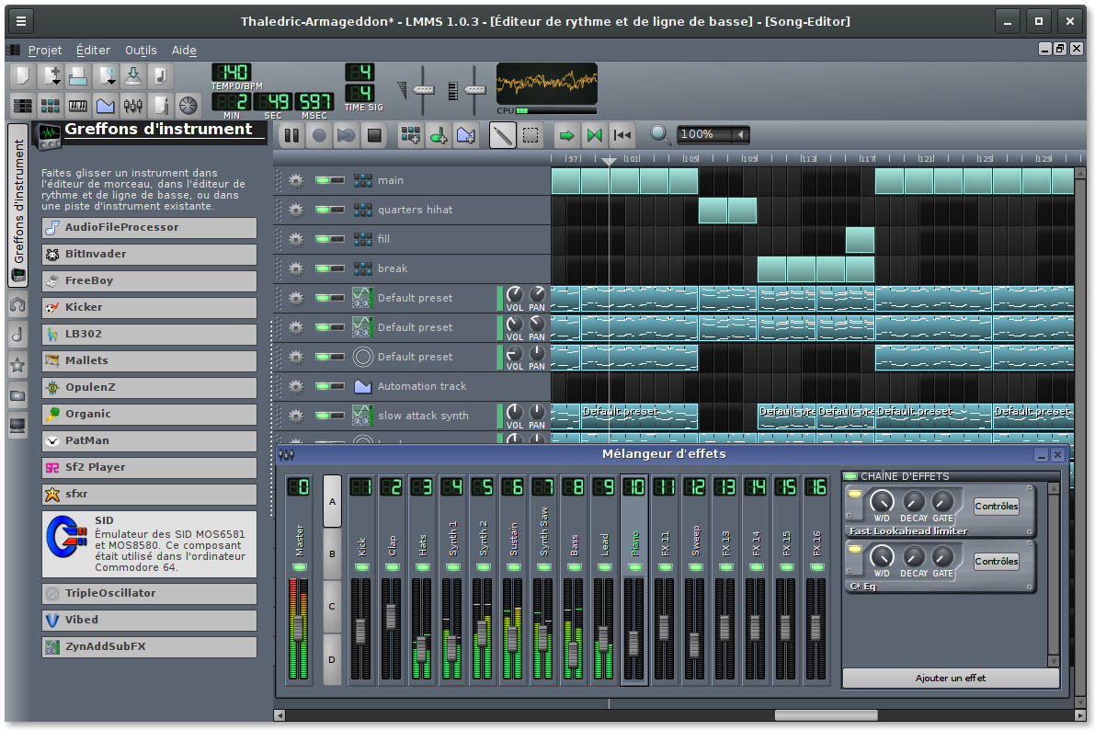Open the main track gear menu
Screen dimensions: 1095x730
[296, 181]
